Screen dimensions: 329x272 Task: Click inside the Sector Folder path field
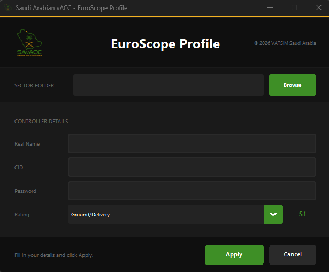pos(169,85)
